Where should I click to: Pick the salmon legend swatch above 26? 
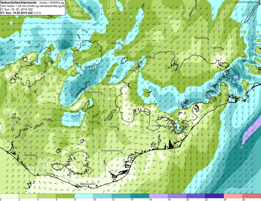point(252,196)
